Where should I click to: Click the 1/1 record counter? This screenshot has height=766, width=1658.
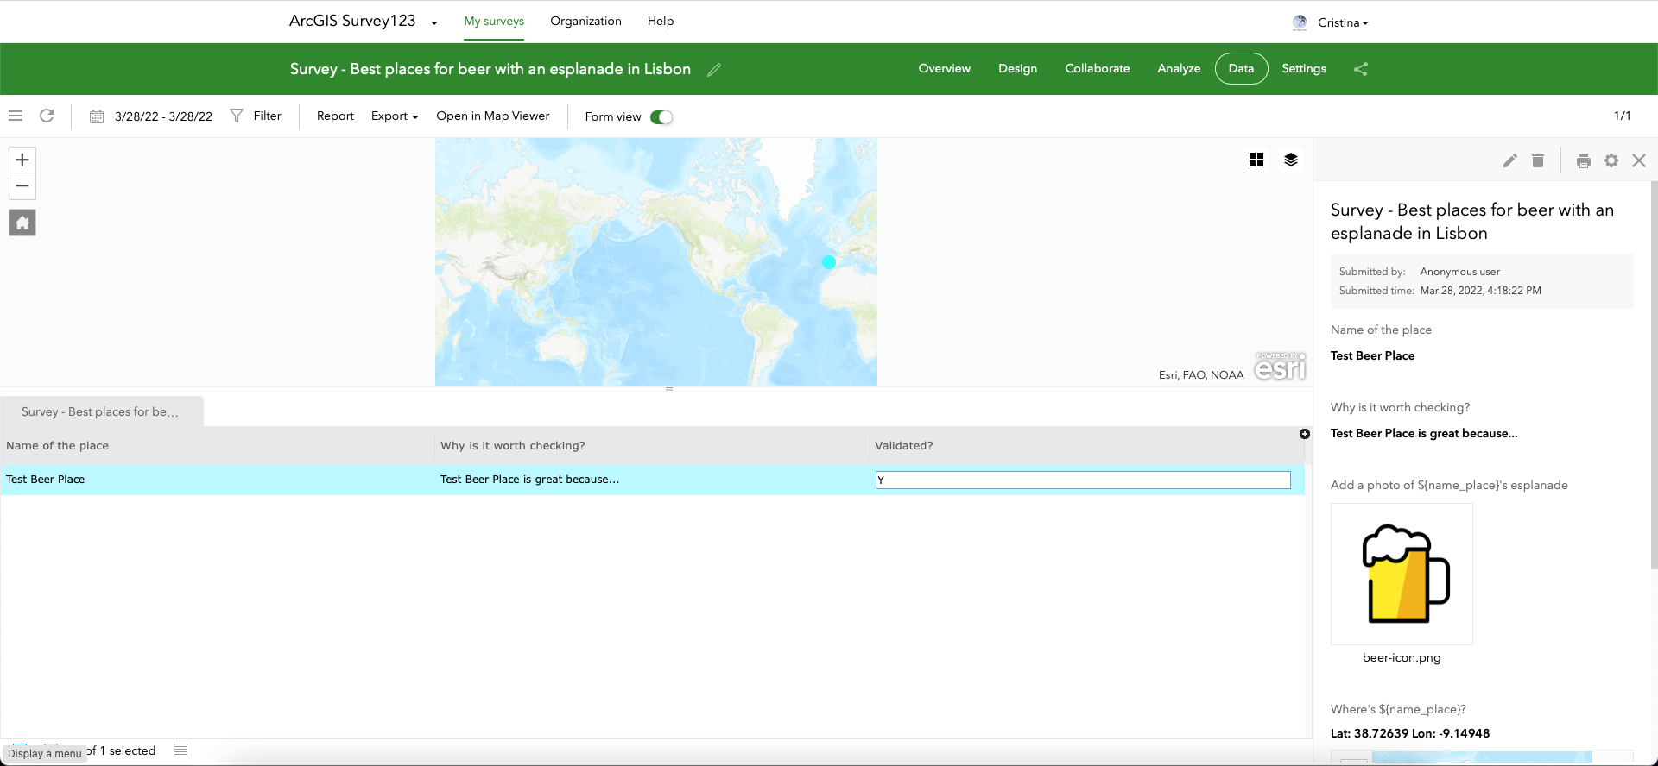tap(1622, 116)
